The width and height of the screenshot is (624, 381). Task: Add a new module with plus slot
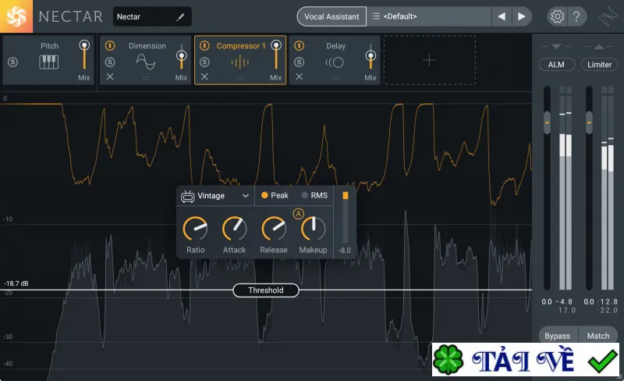tap(430, 60)
